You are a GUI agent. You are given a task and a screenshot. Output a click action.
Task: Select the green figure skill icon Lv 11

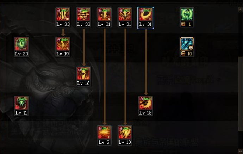[x=21, y=103]
